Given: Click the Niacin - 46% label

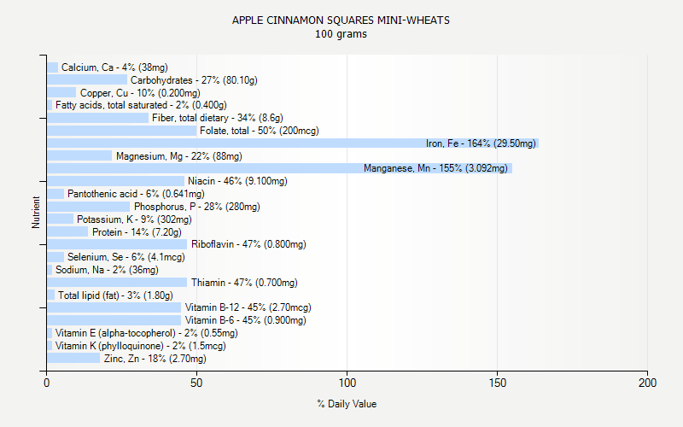Looking at the screenshot, I should coord(237,181).
